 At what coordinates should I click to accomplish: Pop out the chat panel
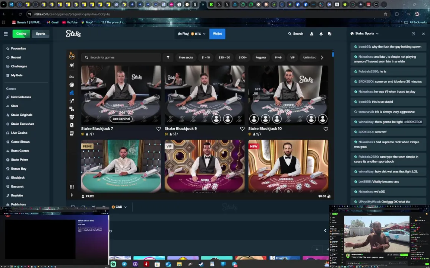(413, 34)
